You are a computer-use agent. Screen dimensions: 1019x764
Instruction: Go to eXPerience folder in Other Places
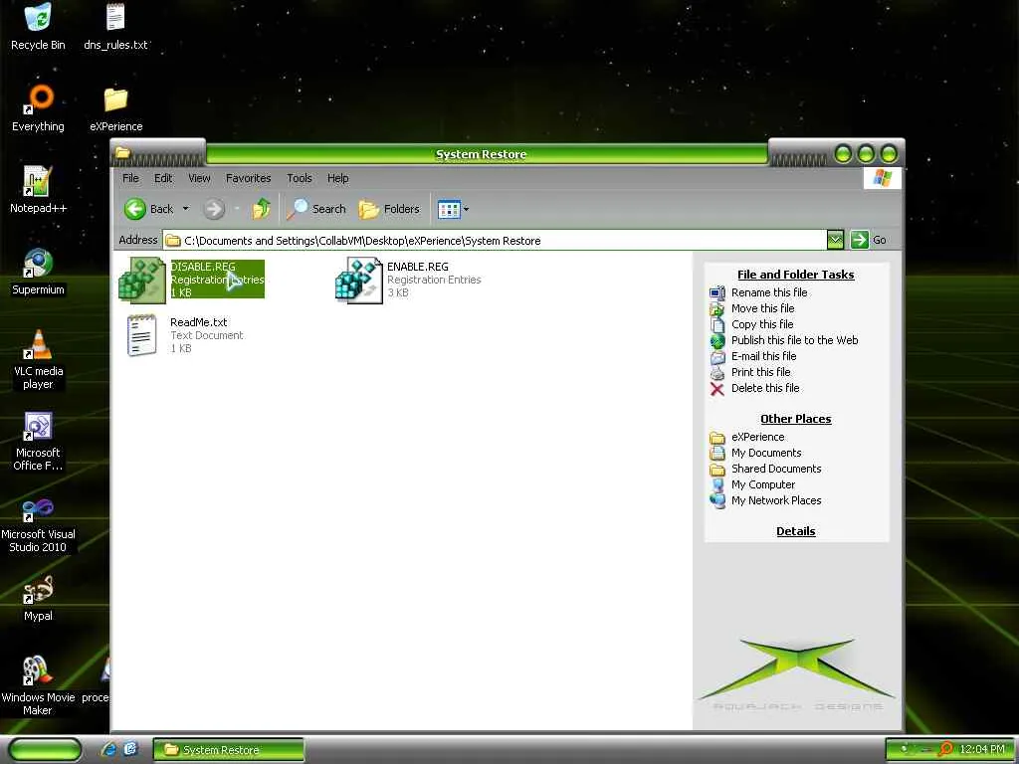click(x=757, y=438)
